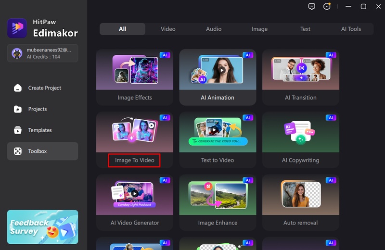
Task: Click the mubeenanees92@ account email text
Action: pyautogui.click(x=49, y=50)
